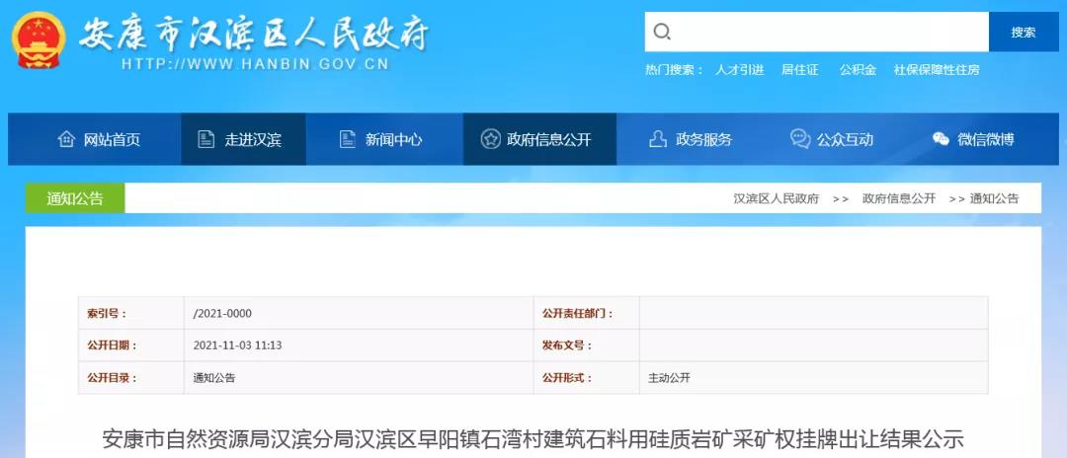Click the document icon beside 走进汉滨
Viewport: 1067px width, 458px height.
205,139
